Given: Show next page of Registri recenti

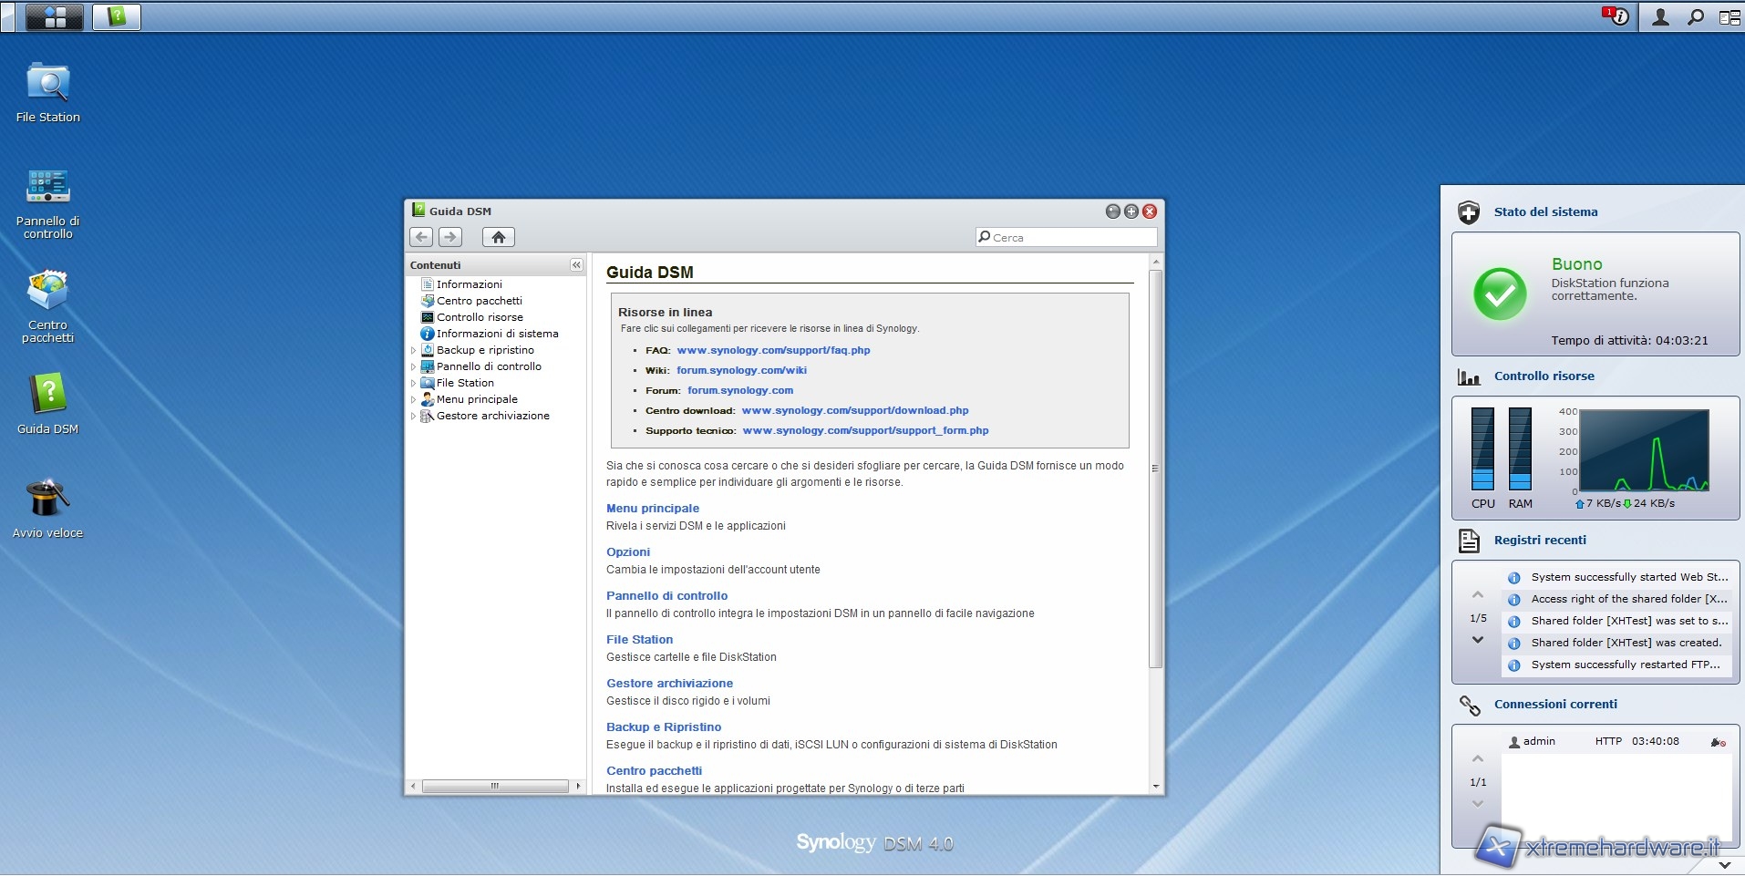Looking at the screenshot, I should [1478, 640].
